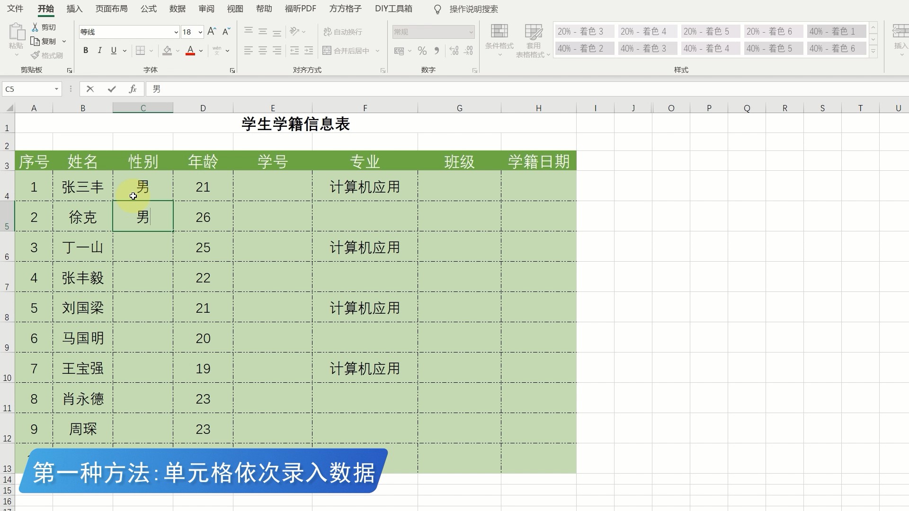Click the phonetic guide wén icon
The image size is (909, 511).
coord(217,51)
